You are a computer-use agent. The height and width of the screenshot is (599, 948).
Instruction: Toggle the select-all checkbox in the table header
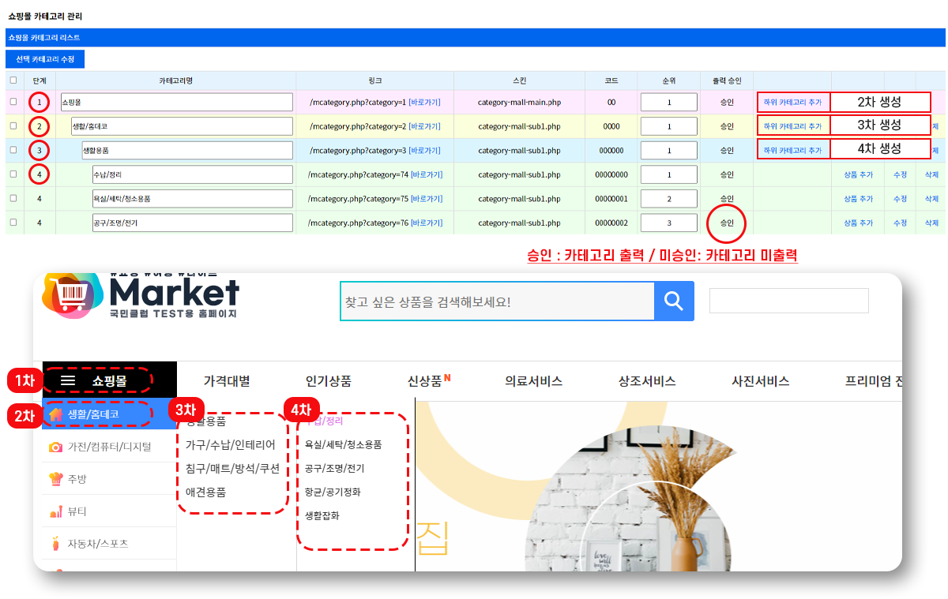coord(13,80)
